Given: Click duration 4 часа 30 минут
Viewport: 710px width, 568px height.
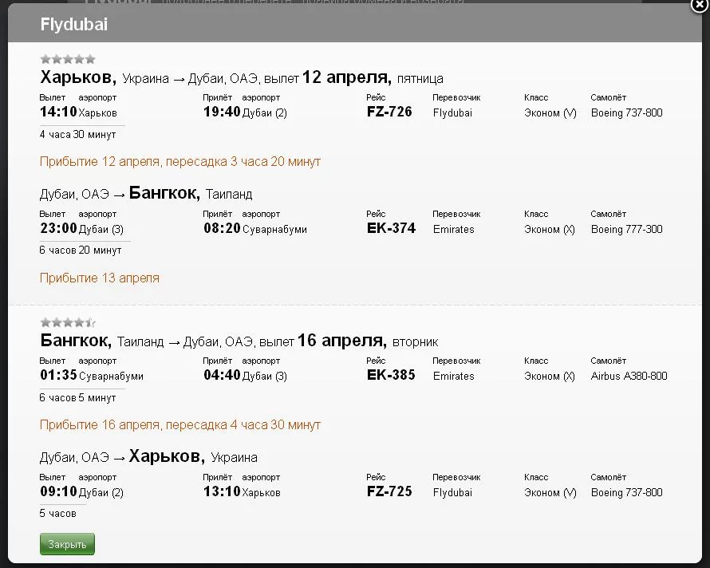Looking at the screenshot, I should pyautogui.click(x=78, y=135).
